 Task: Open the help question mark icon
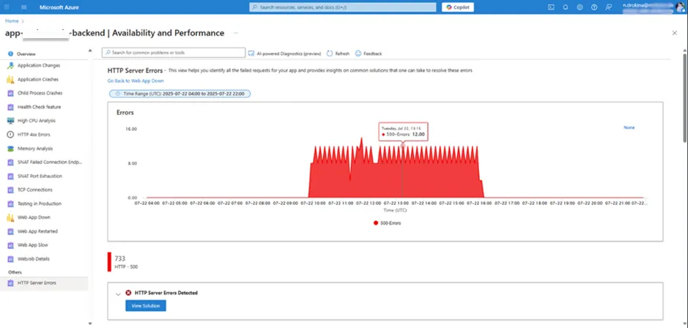[x=593, y=7]
